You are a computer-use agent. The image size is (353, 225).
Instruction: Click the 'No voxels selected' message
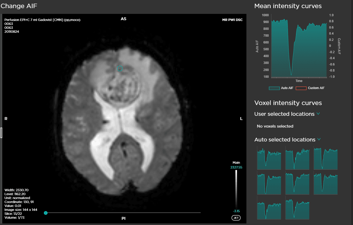pyautogui.click(x=275, y=126)
